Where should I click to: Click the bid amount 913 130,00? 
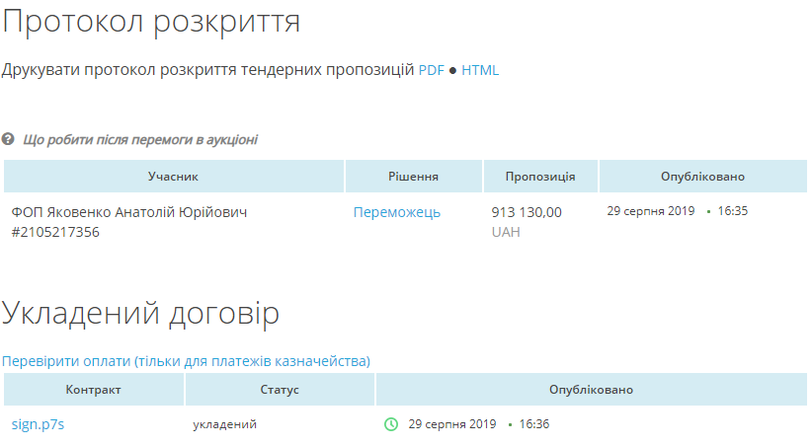click(526, 212)
